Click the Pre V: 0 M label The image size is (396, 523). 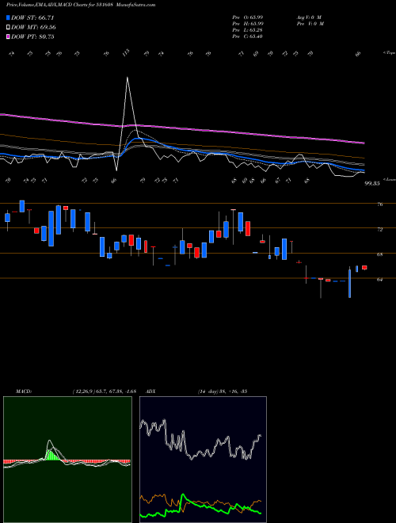pos(310,24)
